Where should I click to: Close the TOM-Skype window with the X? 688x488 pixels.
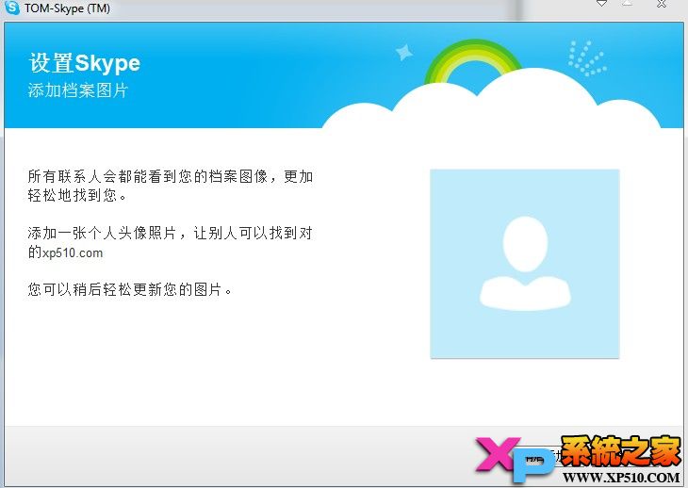(662, 4)
